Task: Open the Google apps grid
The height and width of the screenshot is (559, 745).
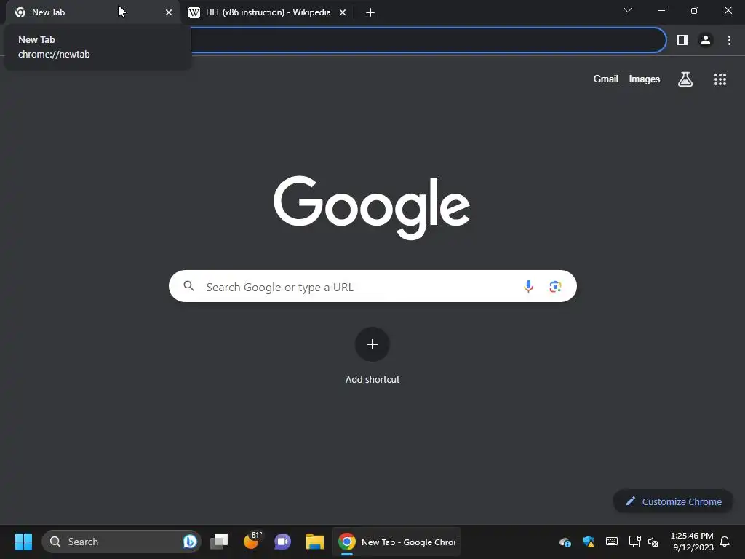Action: (720, 79)
